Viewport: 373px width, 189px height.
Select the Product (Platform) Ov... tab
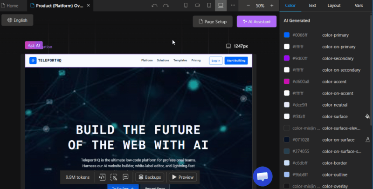click(60, 6)
